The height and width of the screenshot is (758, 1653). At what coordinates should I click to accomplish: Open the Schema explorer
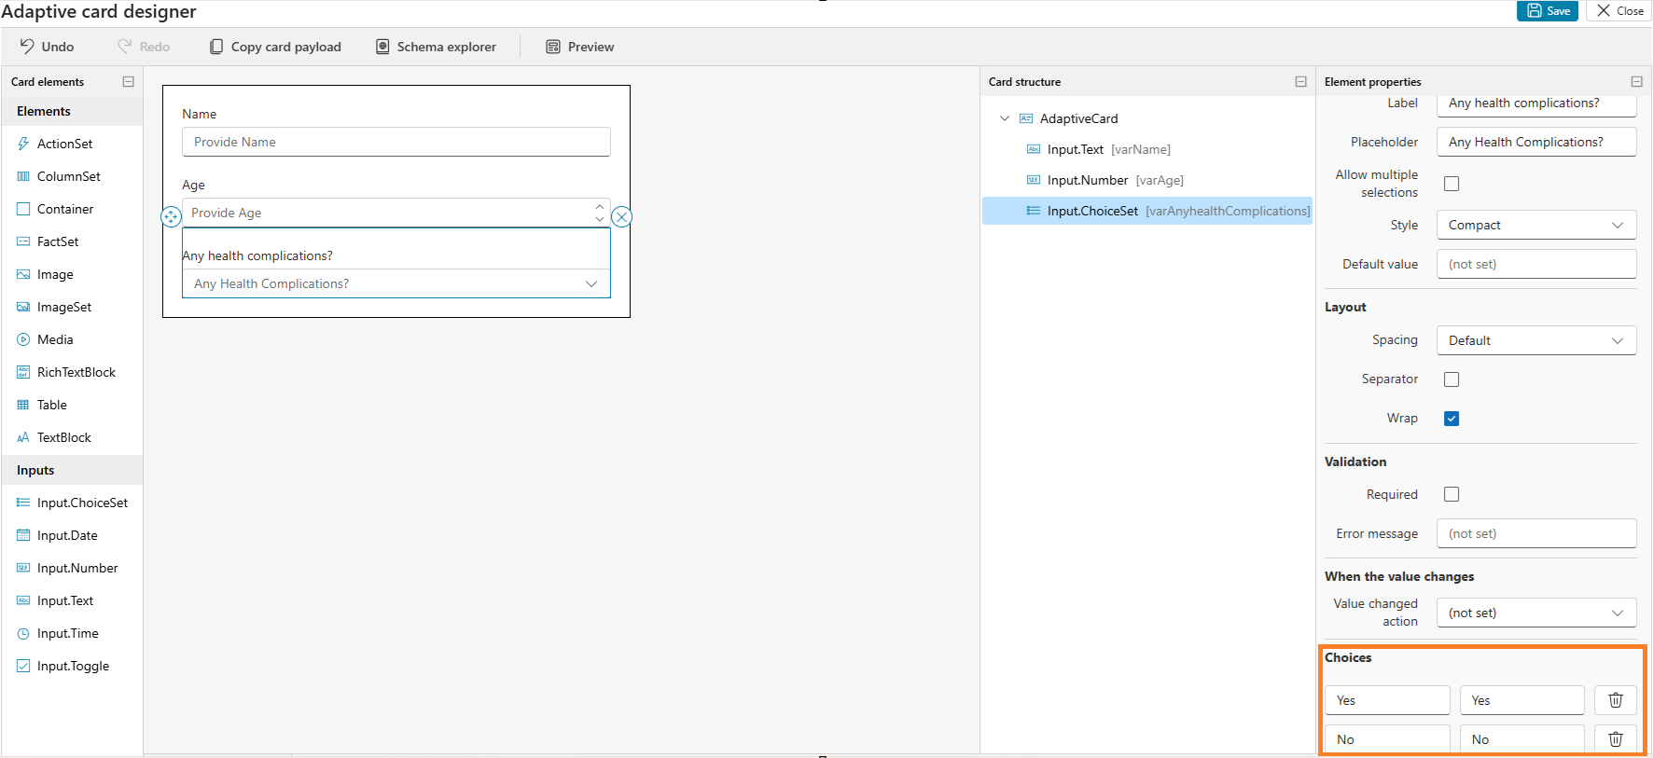436,47
